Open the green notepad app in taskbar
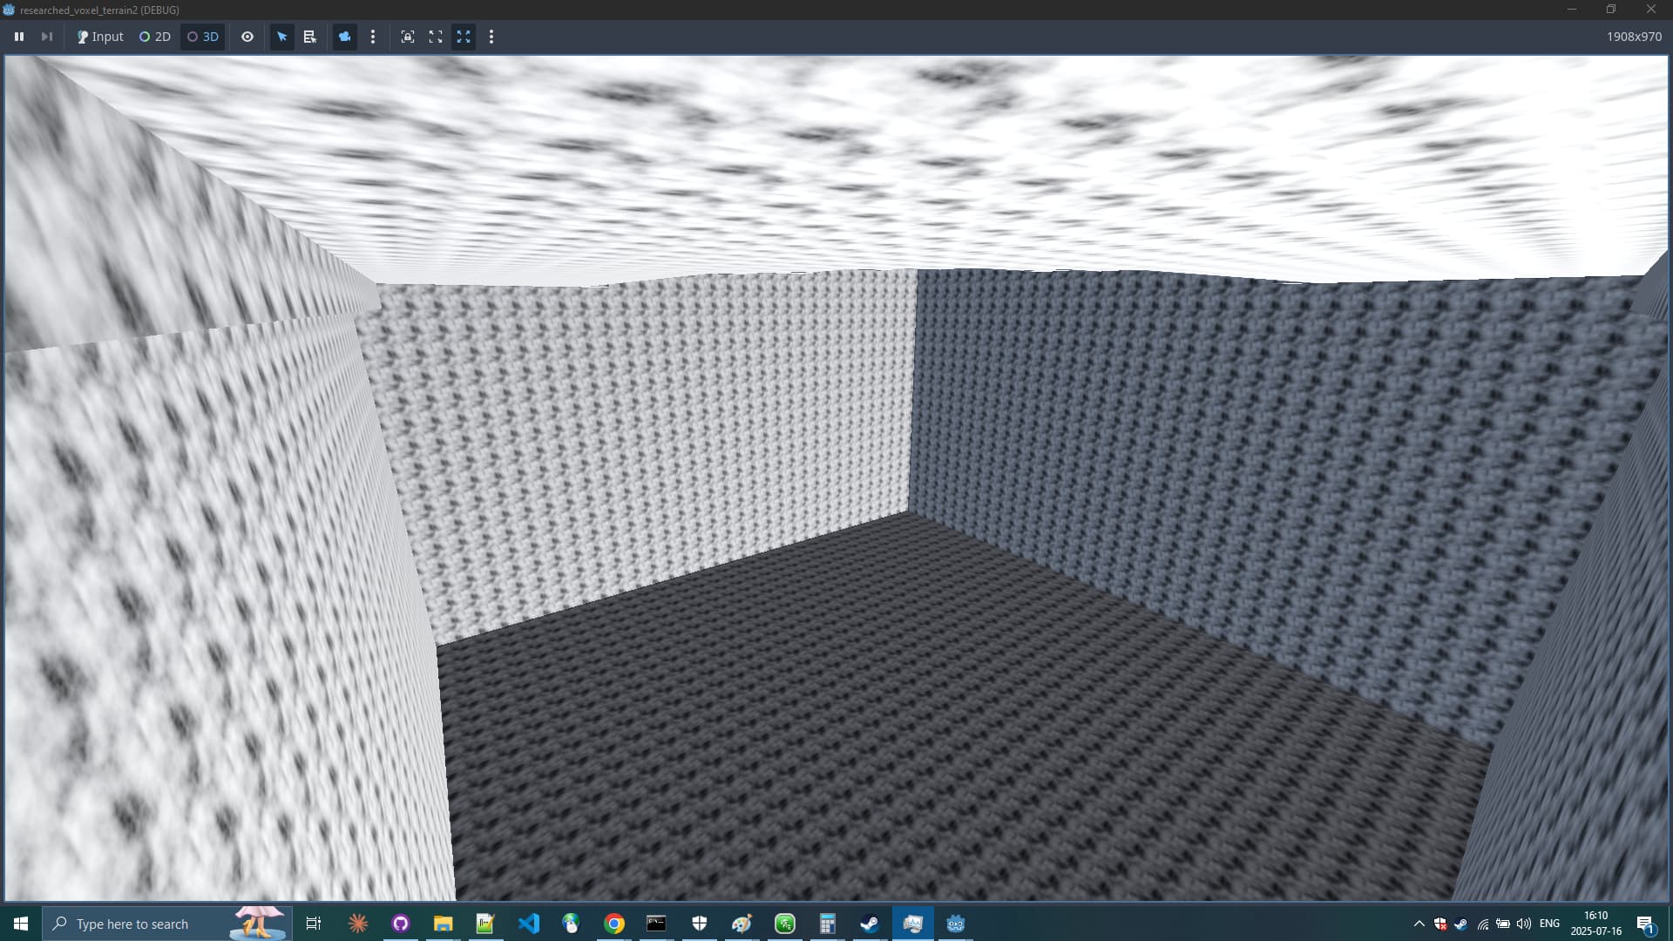This screenshot has height=941, width=1673. click(x=485, y=924)
